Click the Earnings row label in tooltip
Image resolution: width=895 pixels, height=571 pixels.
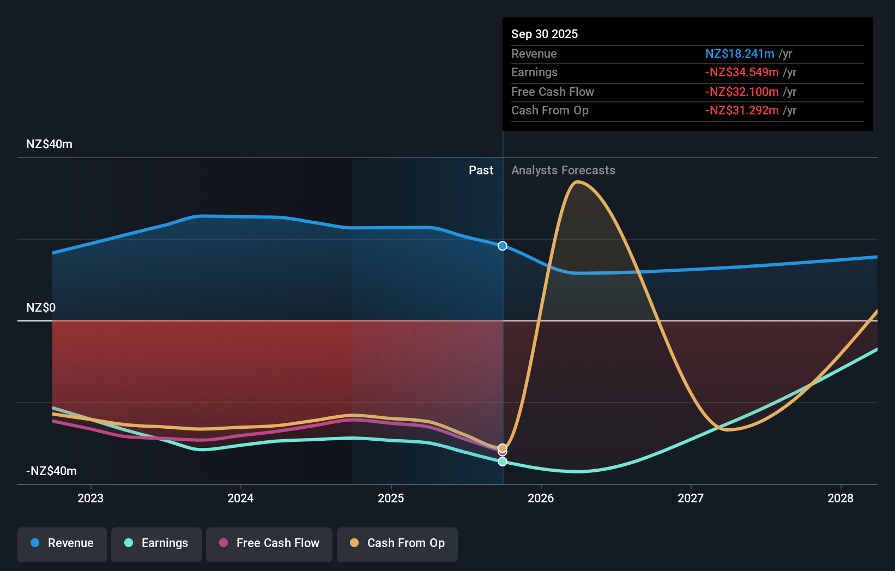click(x=534, y=72)
